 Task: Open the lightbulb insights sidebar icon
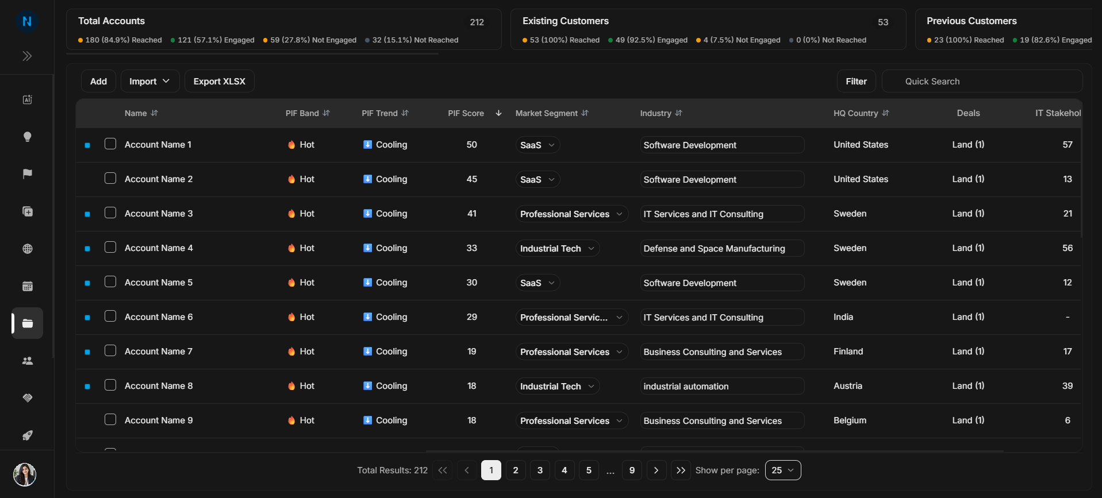27,137
